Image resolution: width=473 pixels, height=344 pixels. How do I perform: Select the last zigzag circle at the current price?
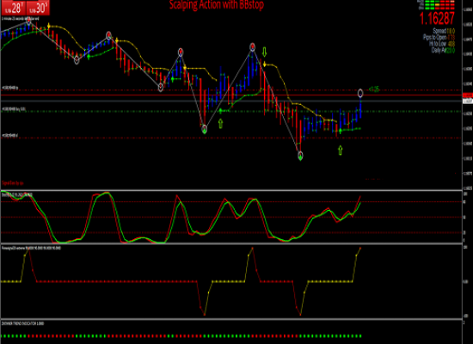360,93
